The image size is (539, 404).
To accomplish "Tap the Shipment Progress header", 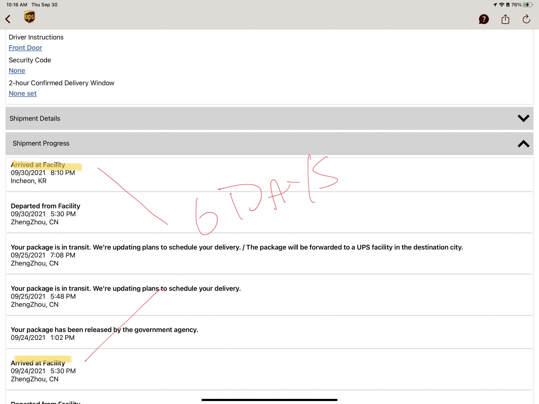I will (41, 143).
